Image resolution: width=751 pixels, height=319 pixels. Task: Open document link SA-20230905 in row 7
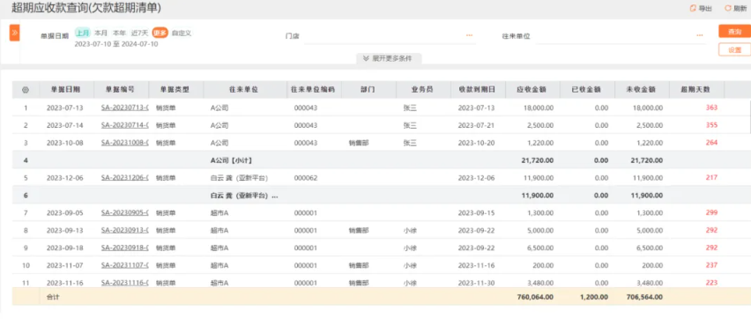[x=124, y=212]
